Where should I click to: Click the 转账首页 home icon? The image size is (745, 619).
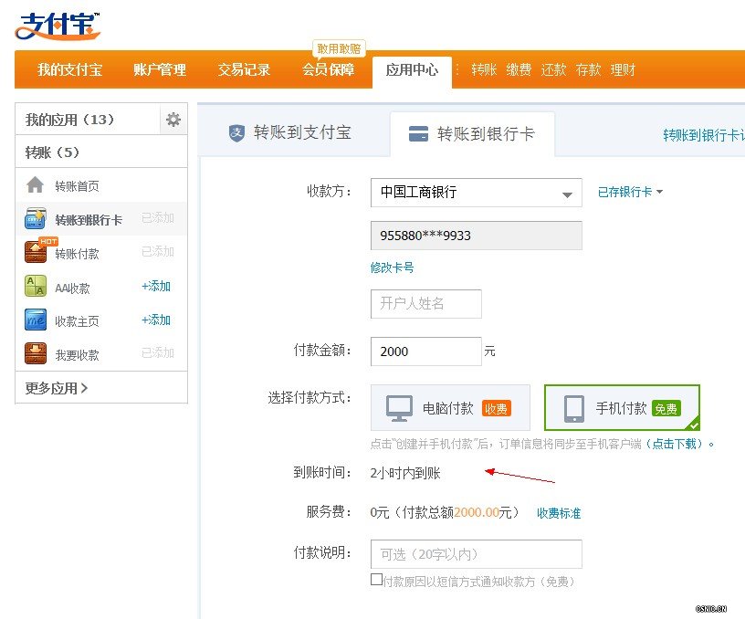coord(36,185)
